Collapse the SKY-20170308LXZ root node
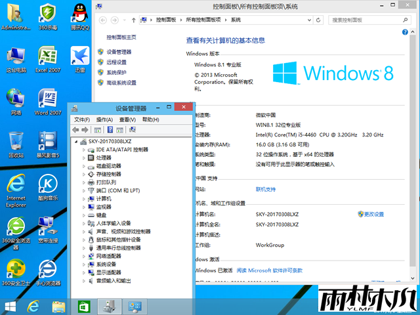 pos(76,142)
